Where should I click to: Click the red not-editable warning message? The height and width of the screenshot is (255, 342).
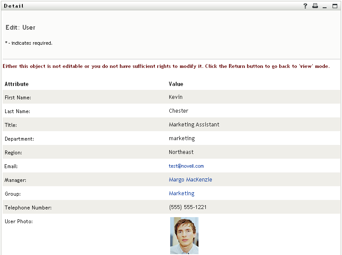[x=166, y=67]
